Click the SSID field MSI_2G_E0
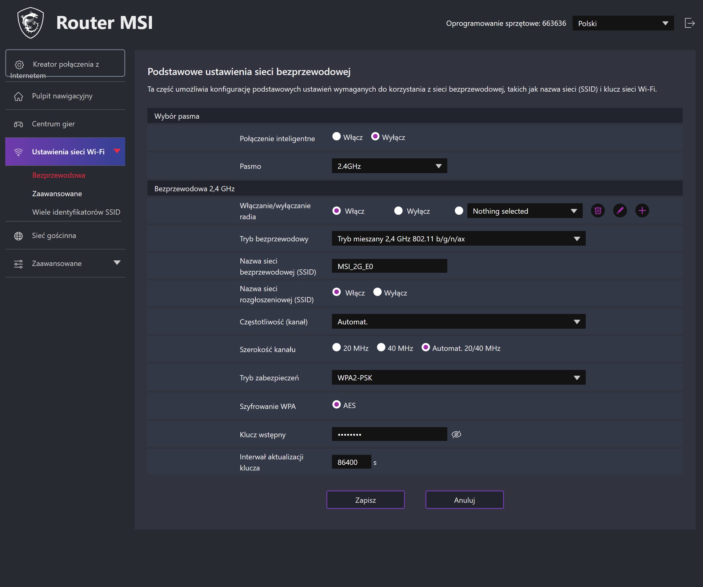The width and height of the screenshot is (703, 587). [389, 266]
